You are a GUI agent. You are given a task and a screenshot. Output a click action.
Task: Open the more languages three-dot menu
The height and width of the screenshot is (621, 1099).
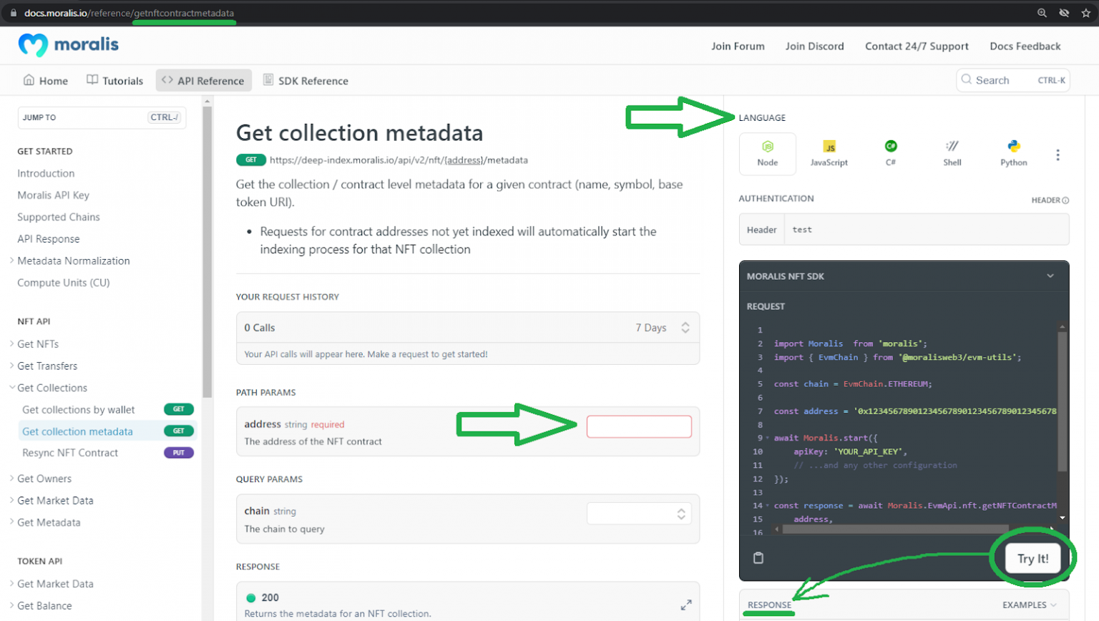tap(1058, 155)
